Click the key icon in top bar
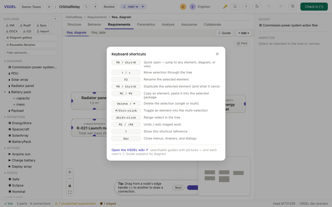The width and height of the screenshot is (332, 207). [x=225, y=7]
